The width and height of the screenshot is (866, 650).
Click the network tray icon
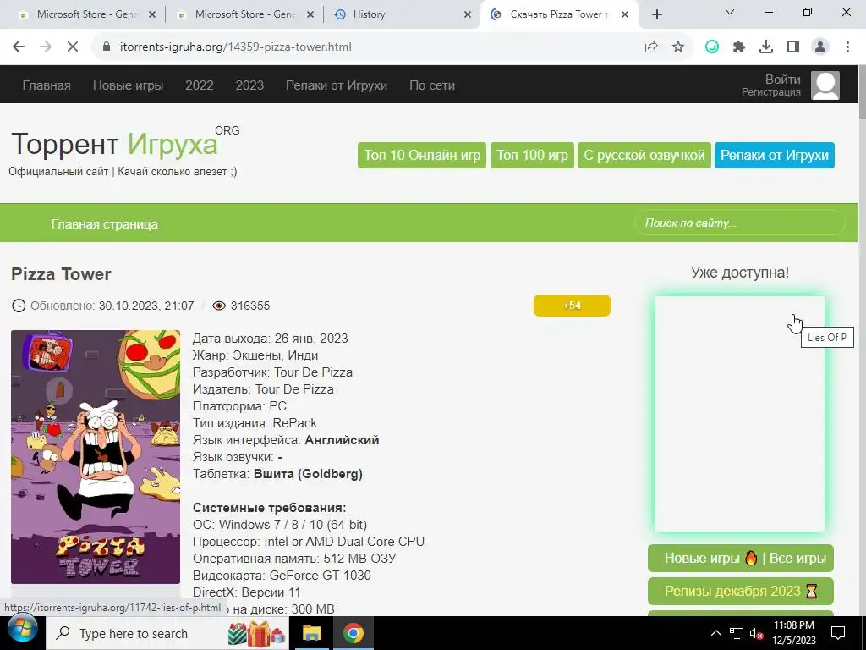[x=737, y=633]
